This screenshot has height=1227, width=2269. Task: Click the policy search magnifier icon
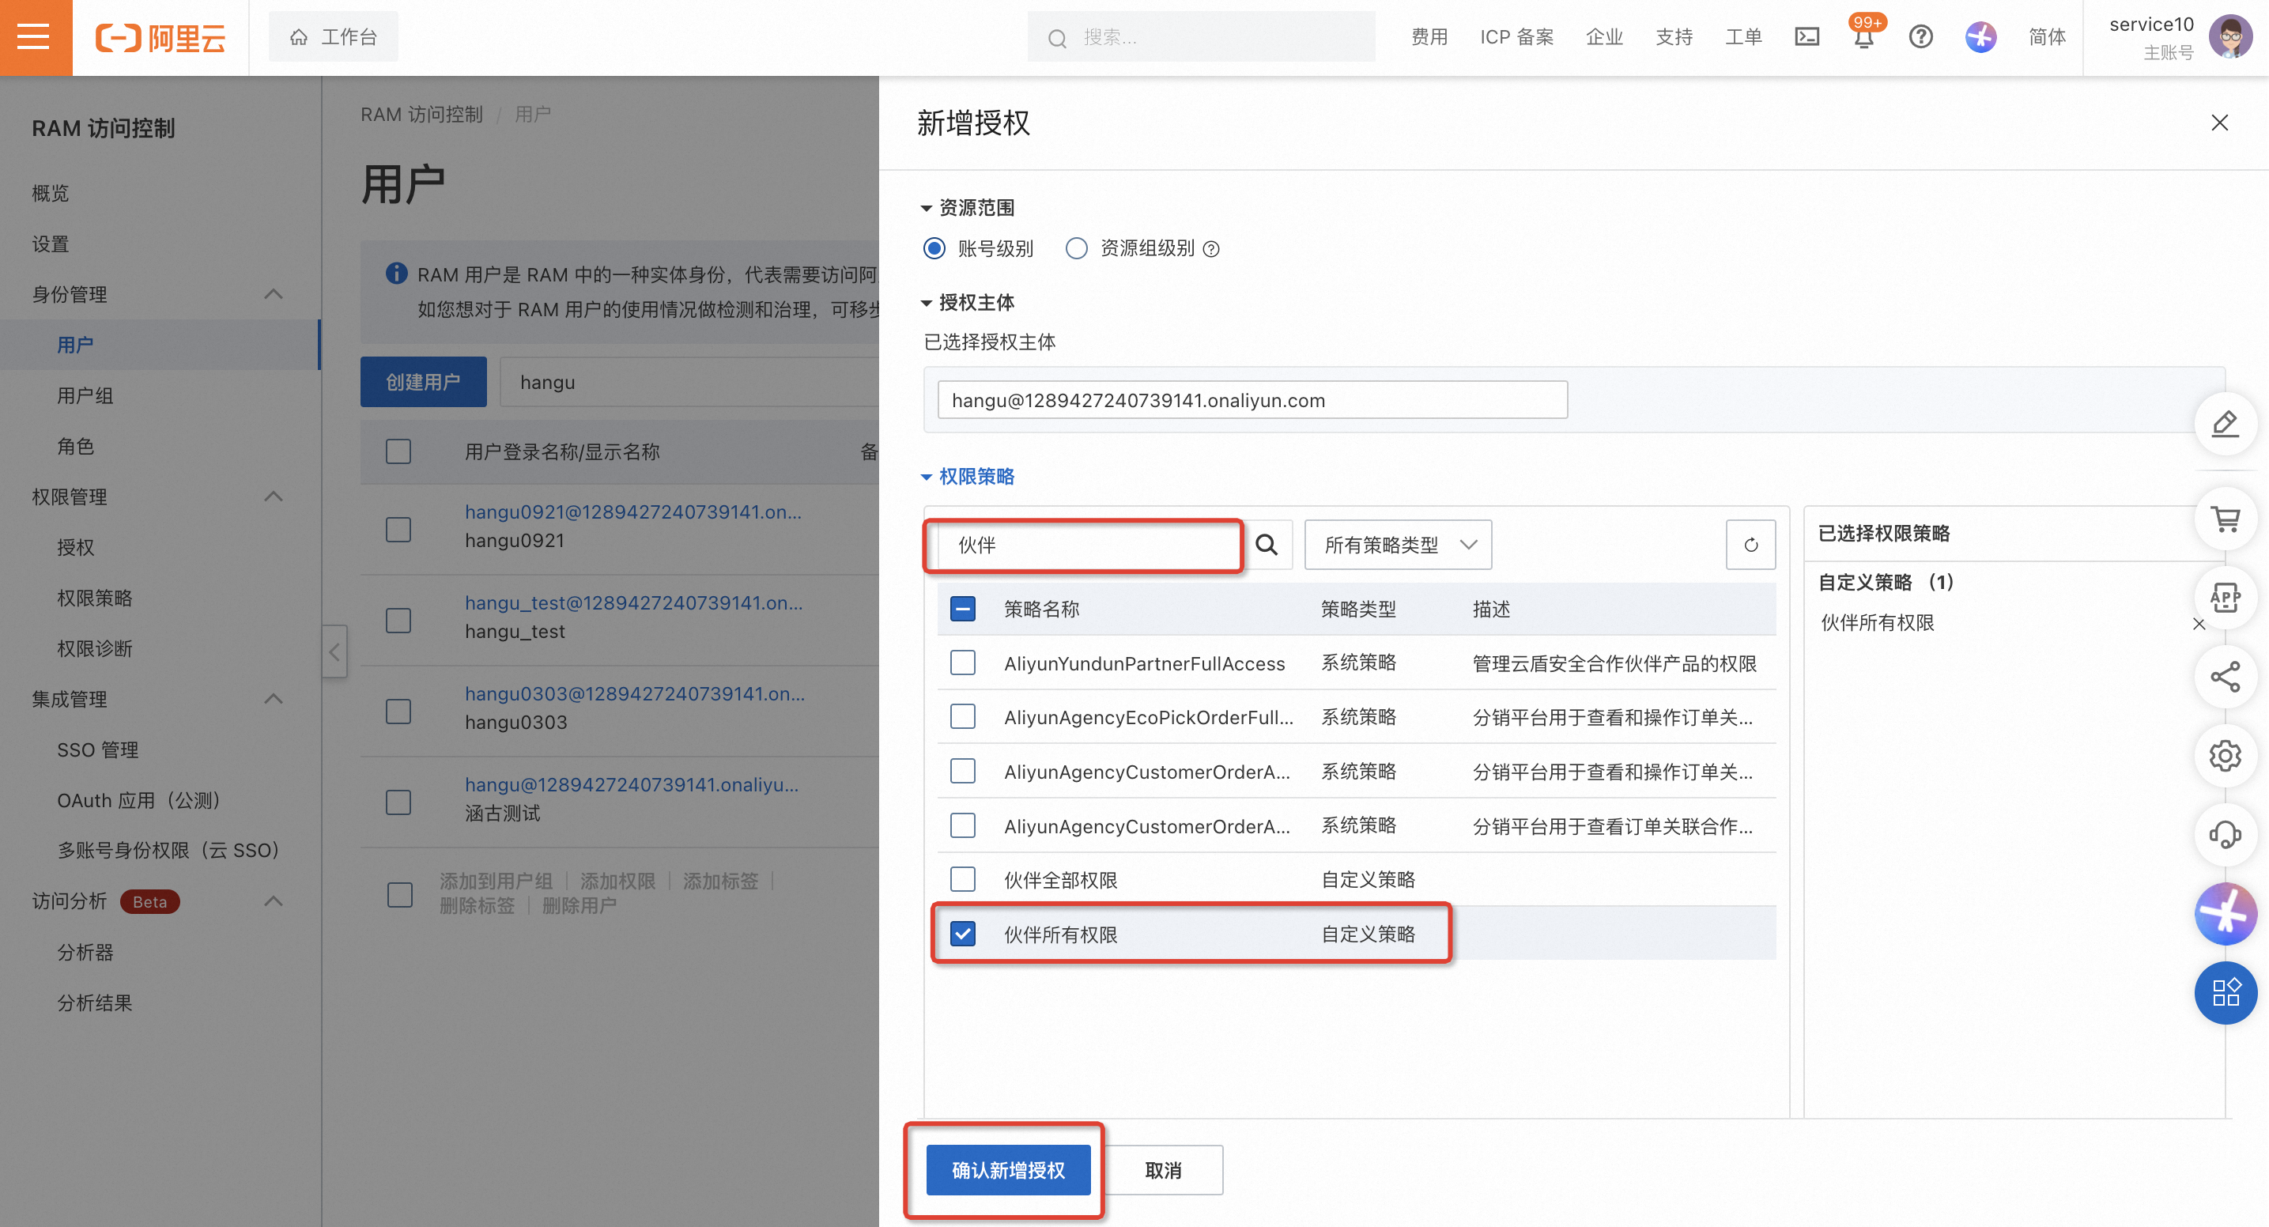coord(1266,546)
